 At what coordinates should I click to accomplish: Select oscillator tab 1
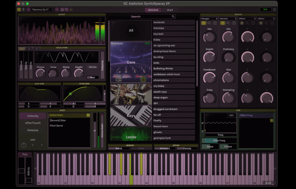22,49
